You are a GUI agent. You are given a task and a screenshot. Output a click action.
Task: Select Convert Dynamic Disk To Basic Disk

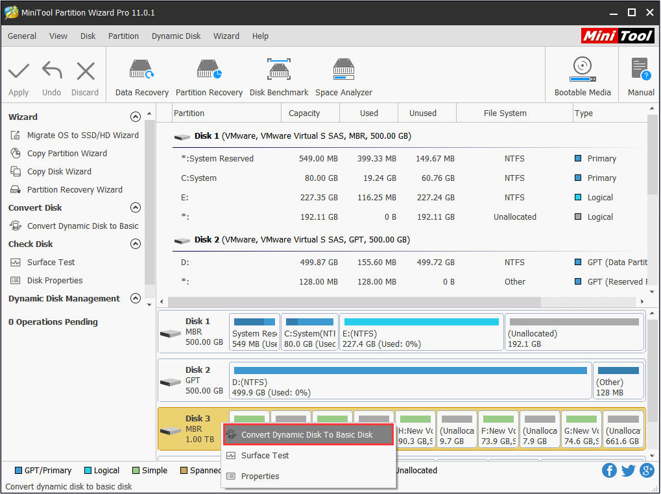click(308, 434)
